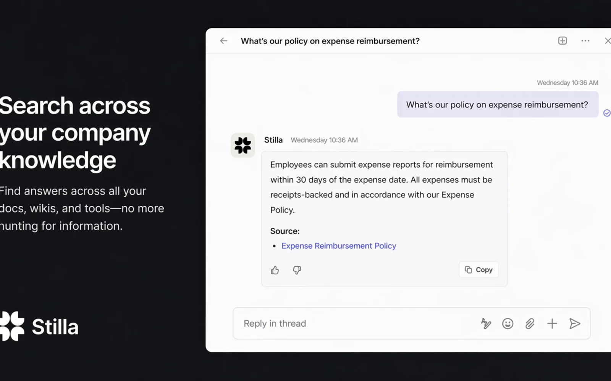
Task: Send the reply with the arrow icon
Action: pos(575,323)
